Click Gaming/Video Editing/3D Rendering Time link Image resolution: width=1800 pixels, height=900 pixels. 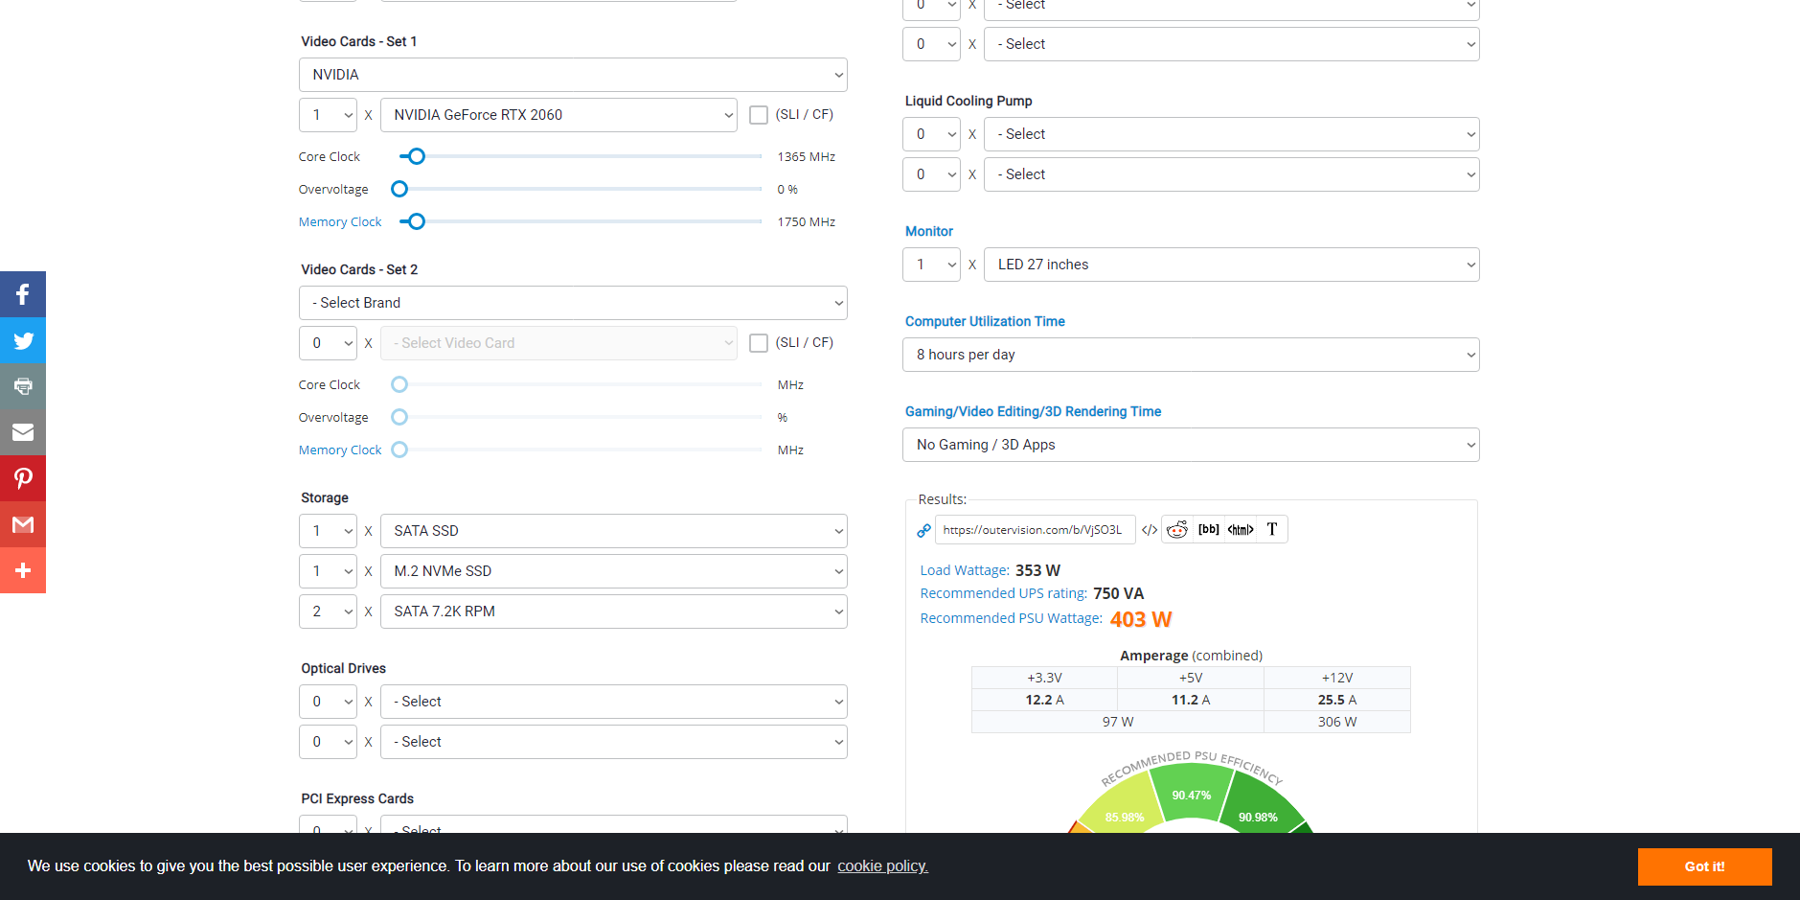tap(1033, 412)
